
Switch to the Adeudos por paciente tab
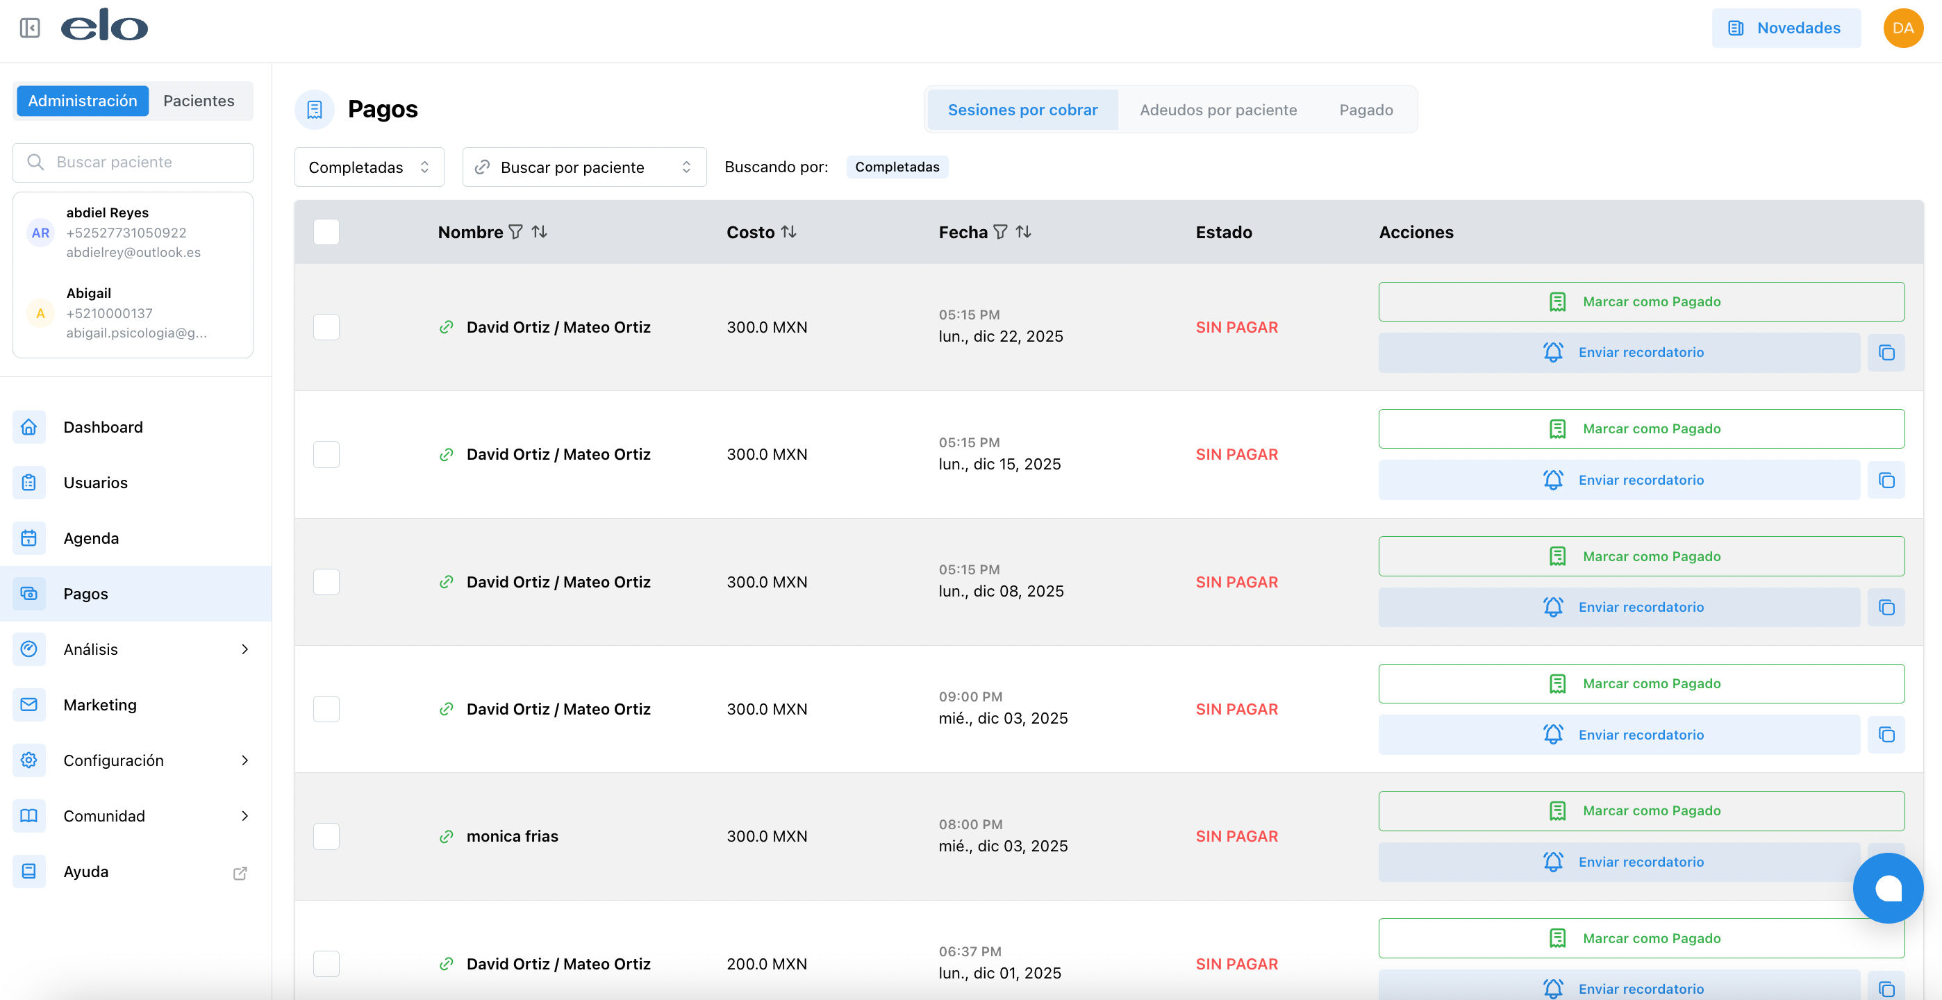coord(1218,110)
